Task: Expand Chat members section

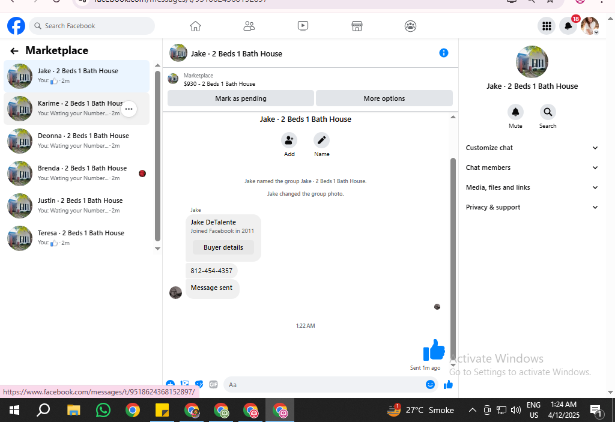Action: pos(532,167)
